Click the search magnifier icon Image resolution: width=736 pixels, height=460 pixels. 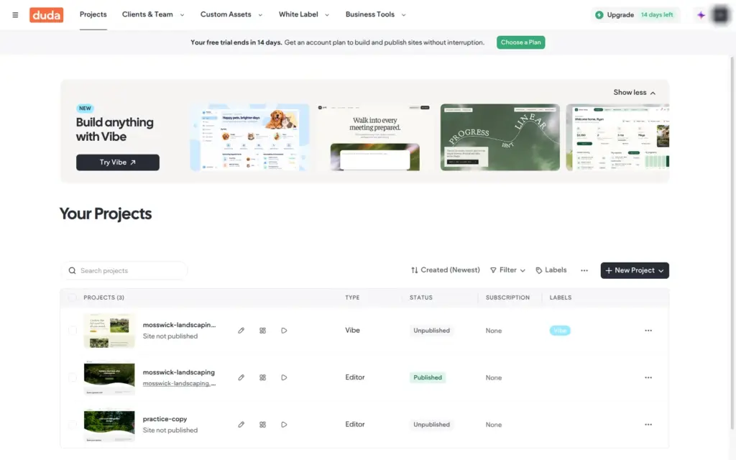tap(72, 271)
